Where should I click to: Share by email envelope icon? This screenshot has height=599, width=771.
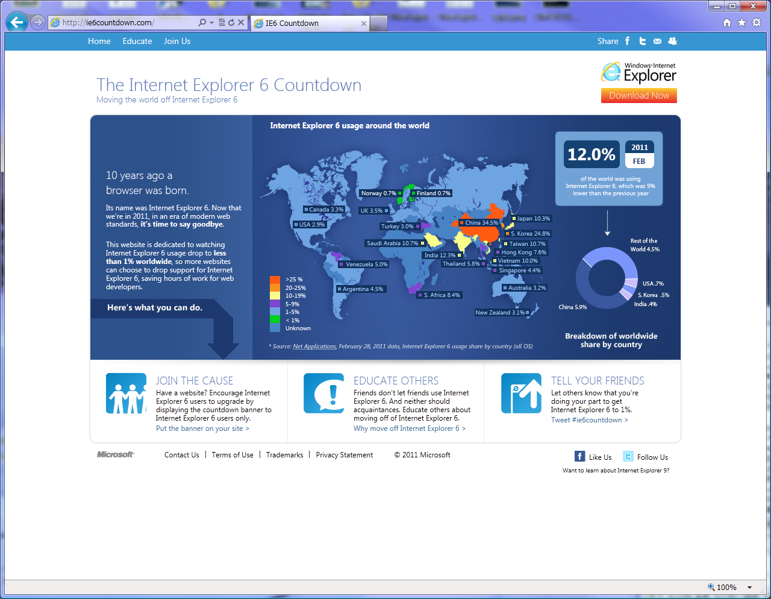pyautogui.click(x=657, y=42)
